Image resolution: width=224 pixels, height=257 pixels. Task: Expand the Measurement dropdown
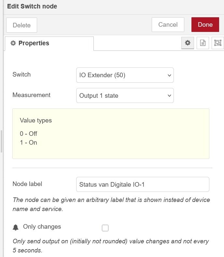pos(125,96)
